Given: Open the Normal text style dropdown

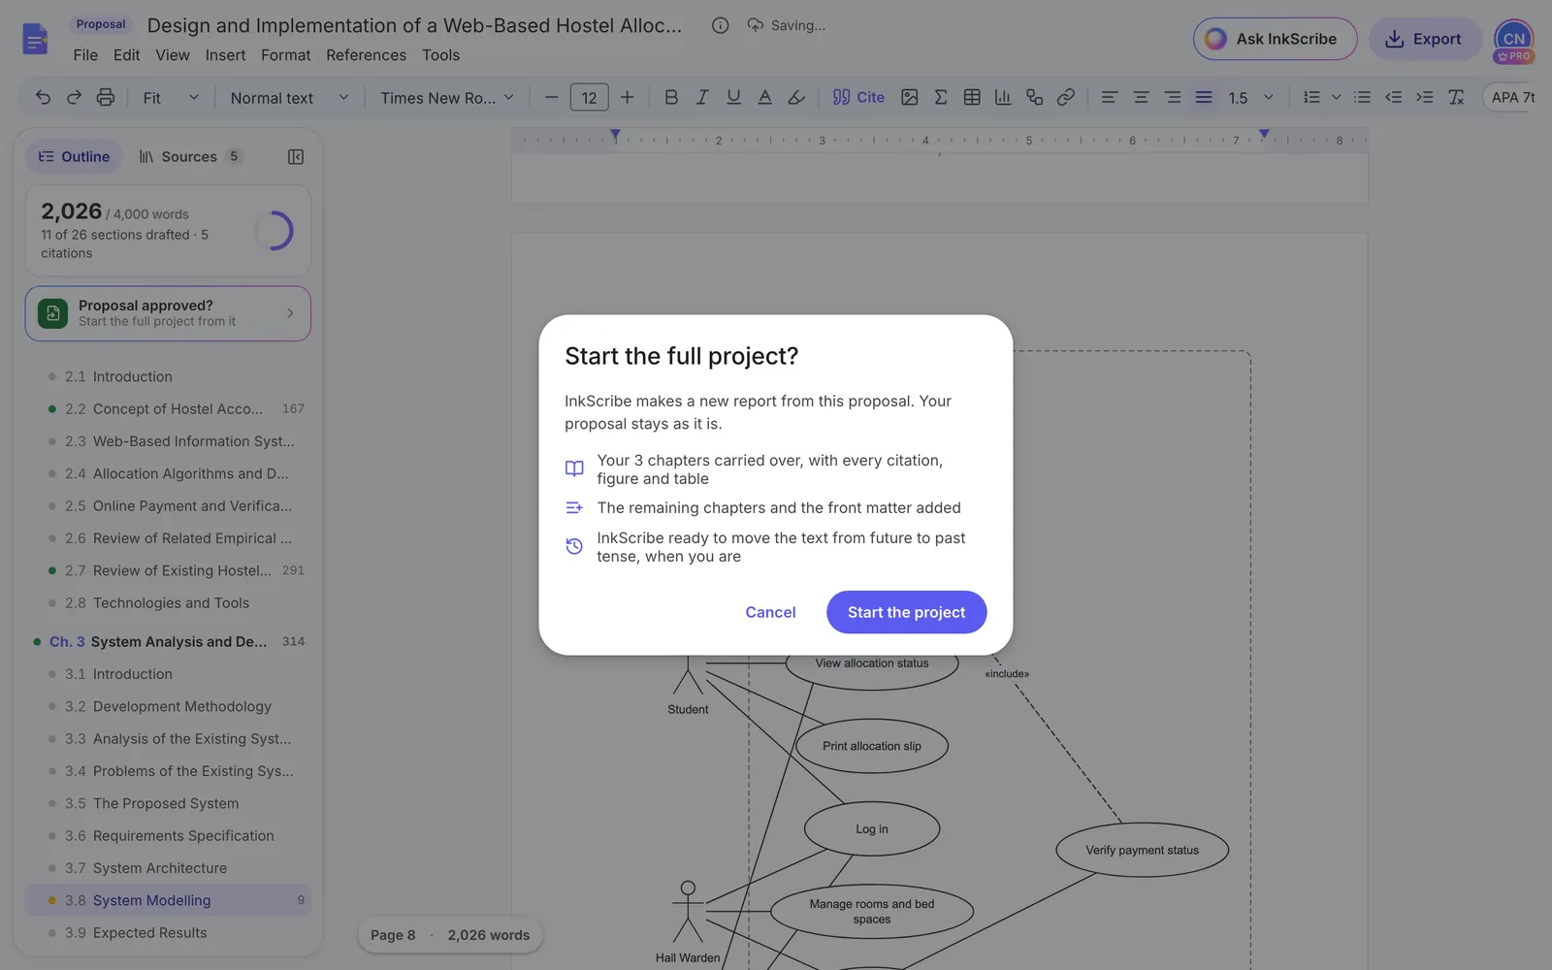Looking at the screenshot, I should click(289, 97).
